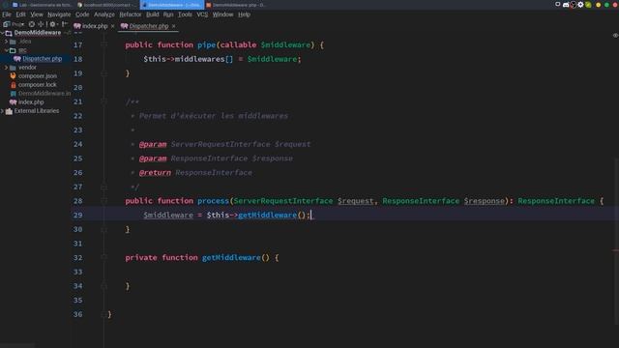This screenshot has height=348, width=619.
Task: Select composer.json in project tree
Action: [x=38, y=75]
